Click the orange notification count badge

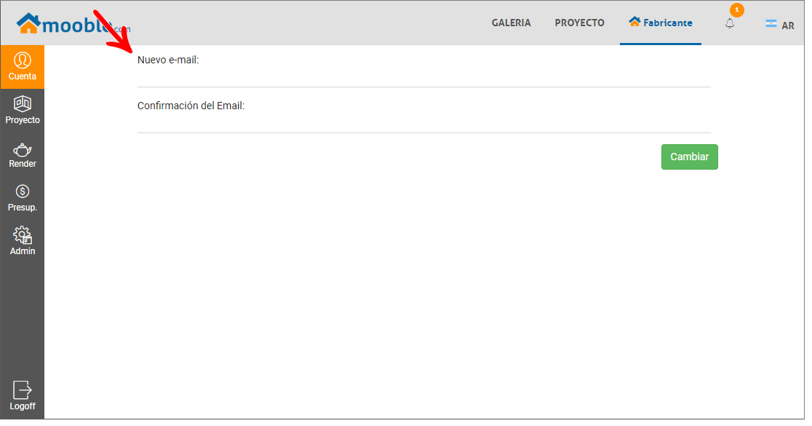point(737,10)
